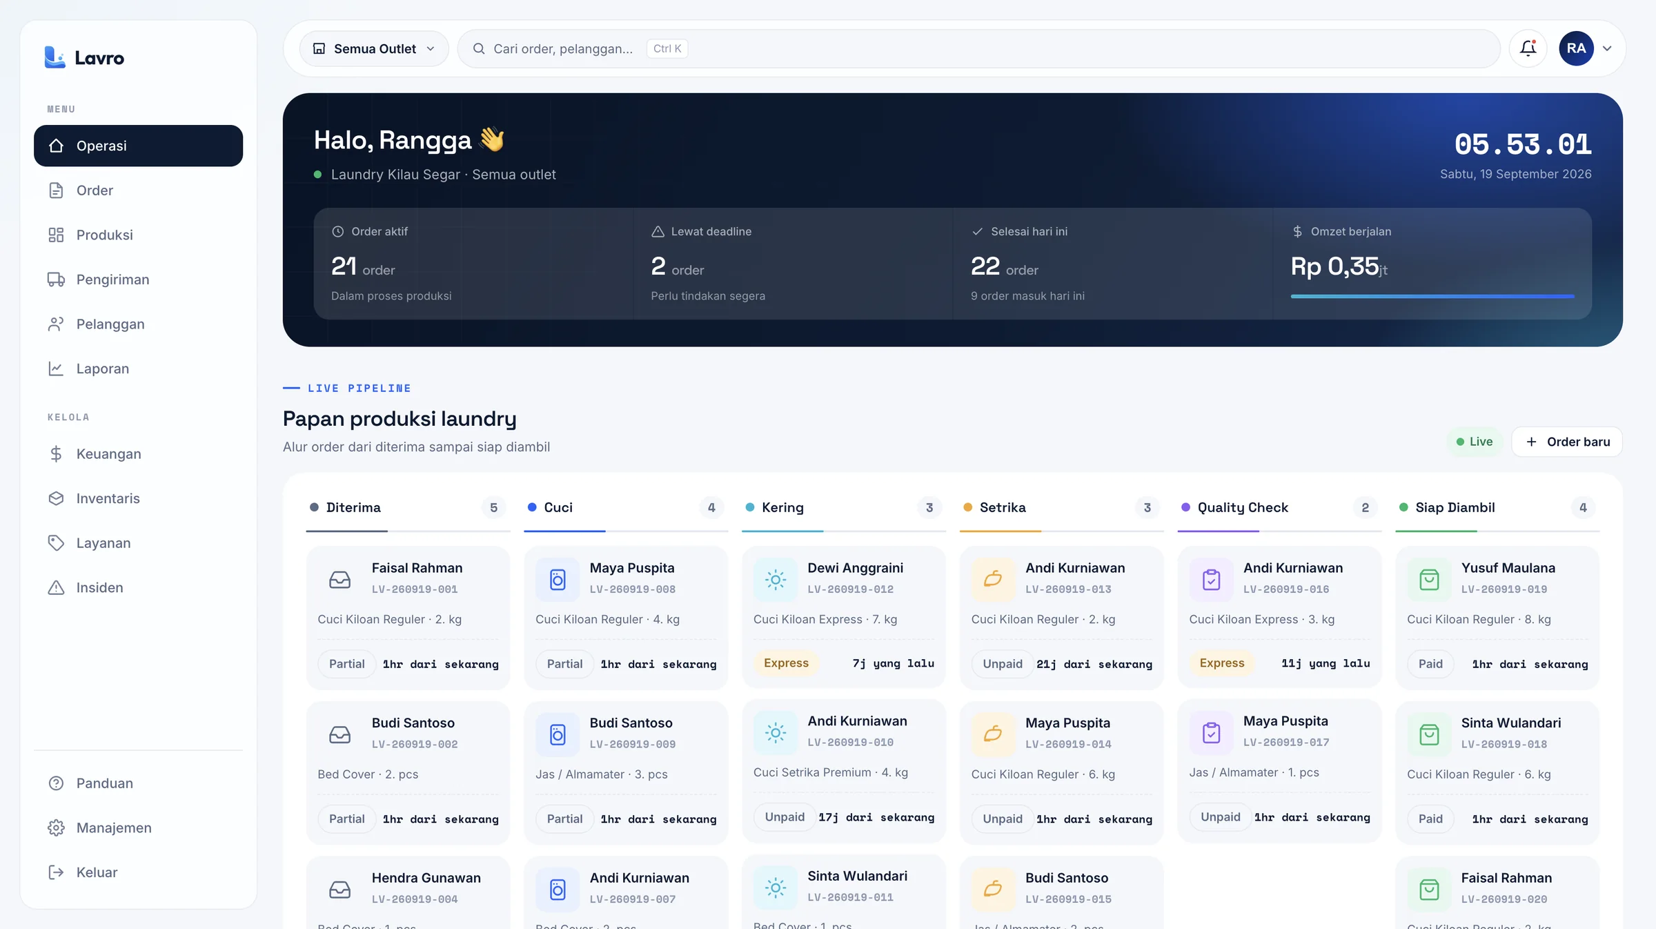1656x929 pixels.
Task: Click the Omzet berjalan progress bar
Action: tap(1432, 296)
